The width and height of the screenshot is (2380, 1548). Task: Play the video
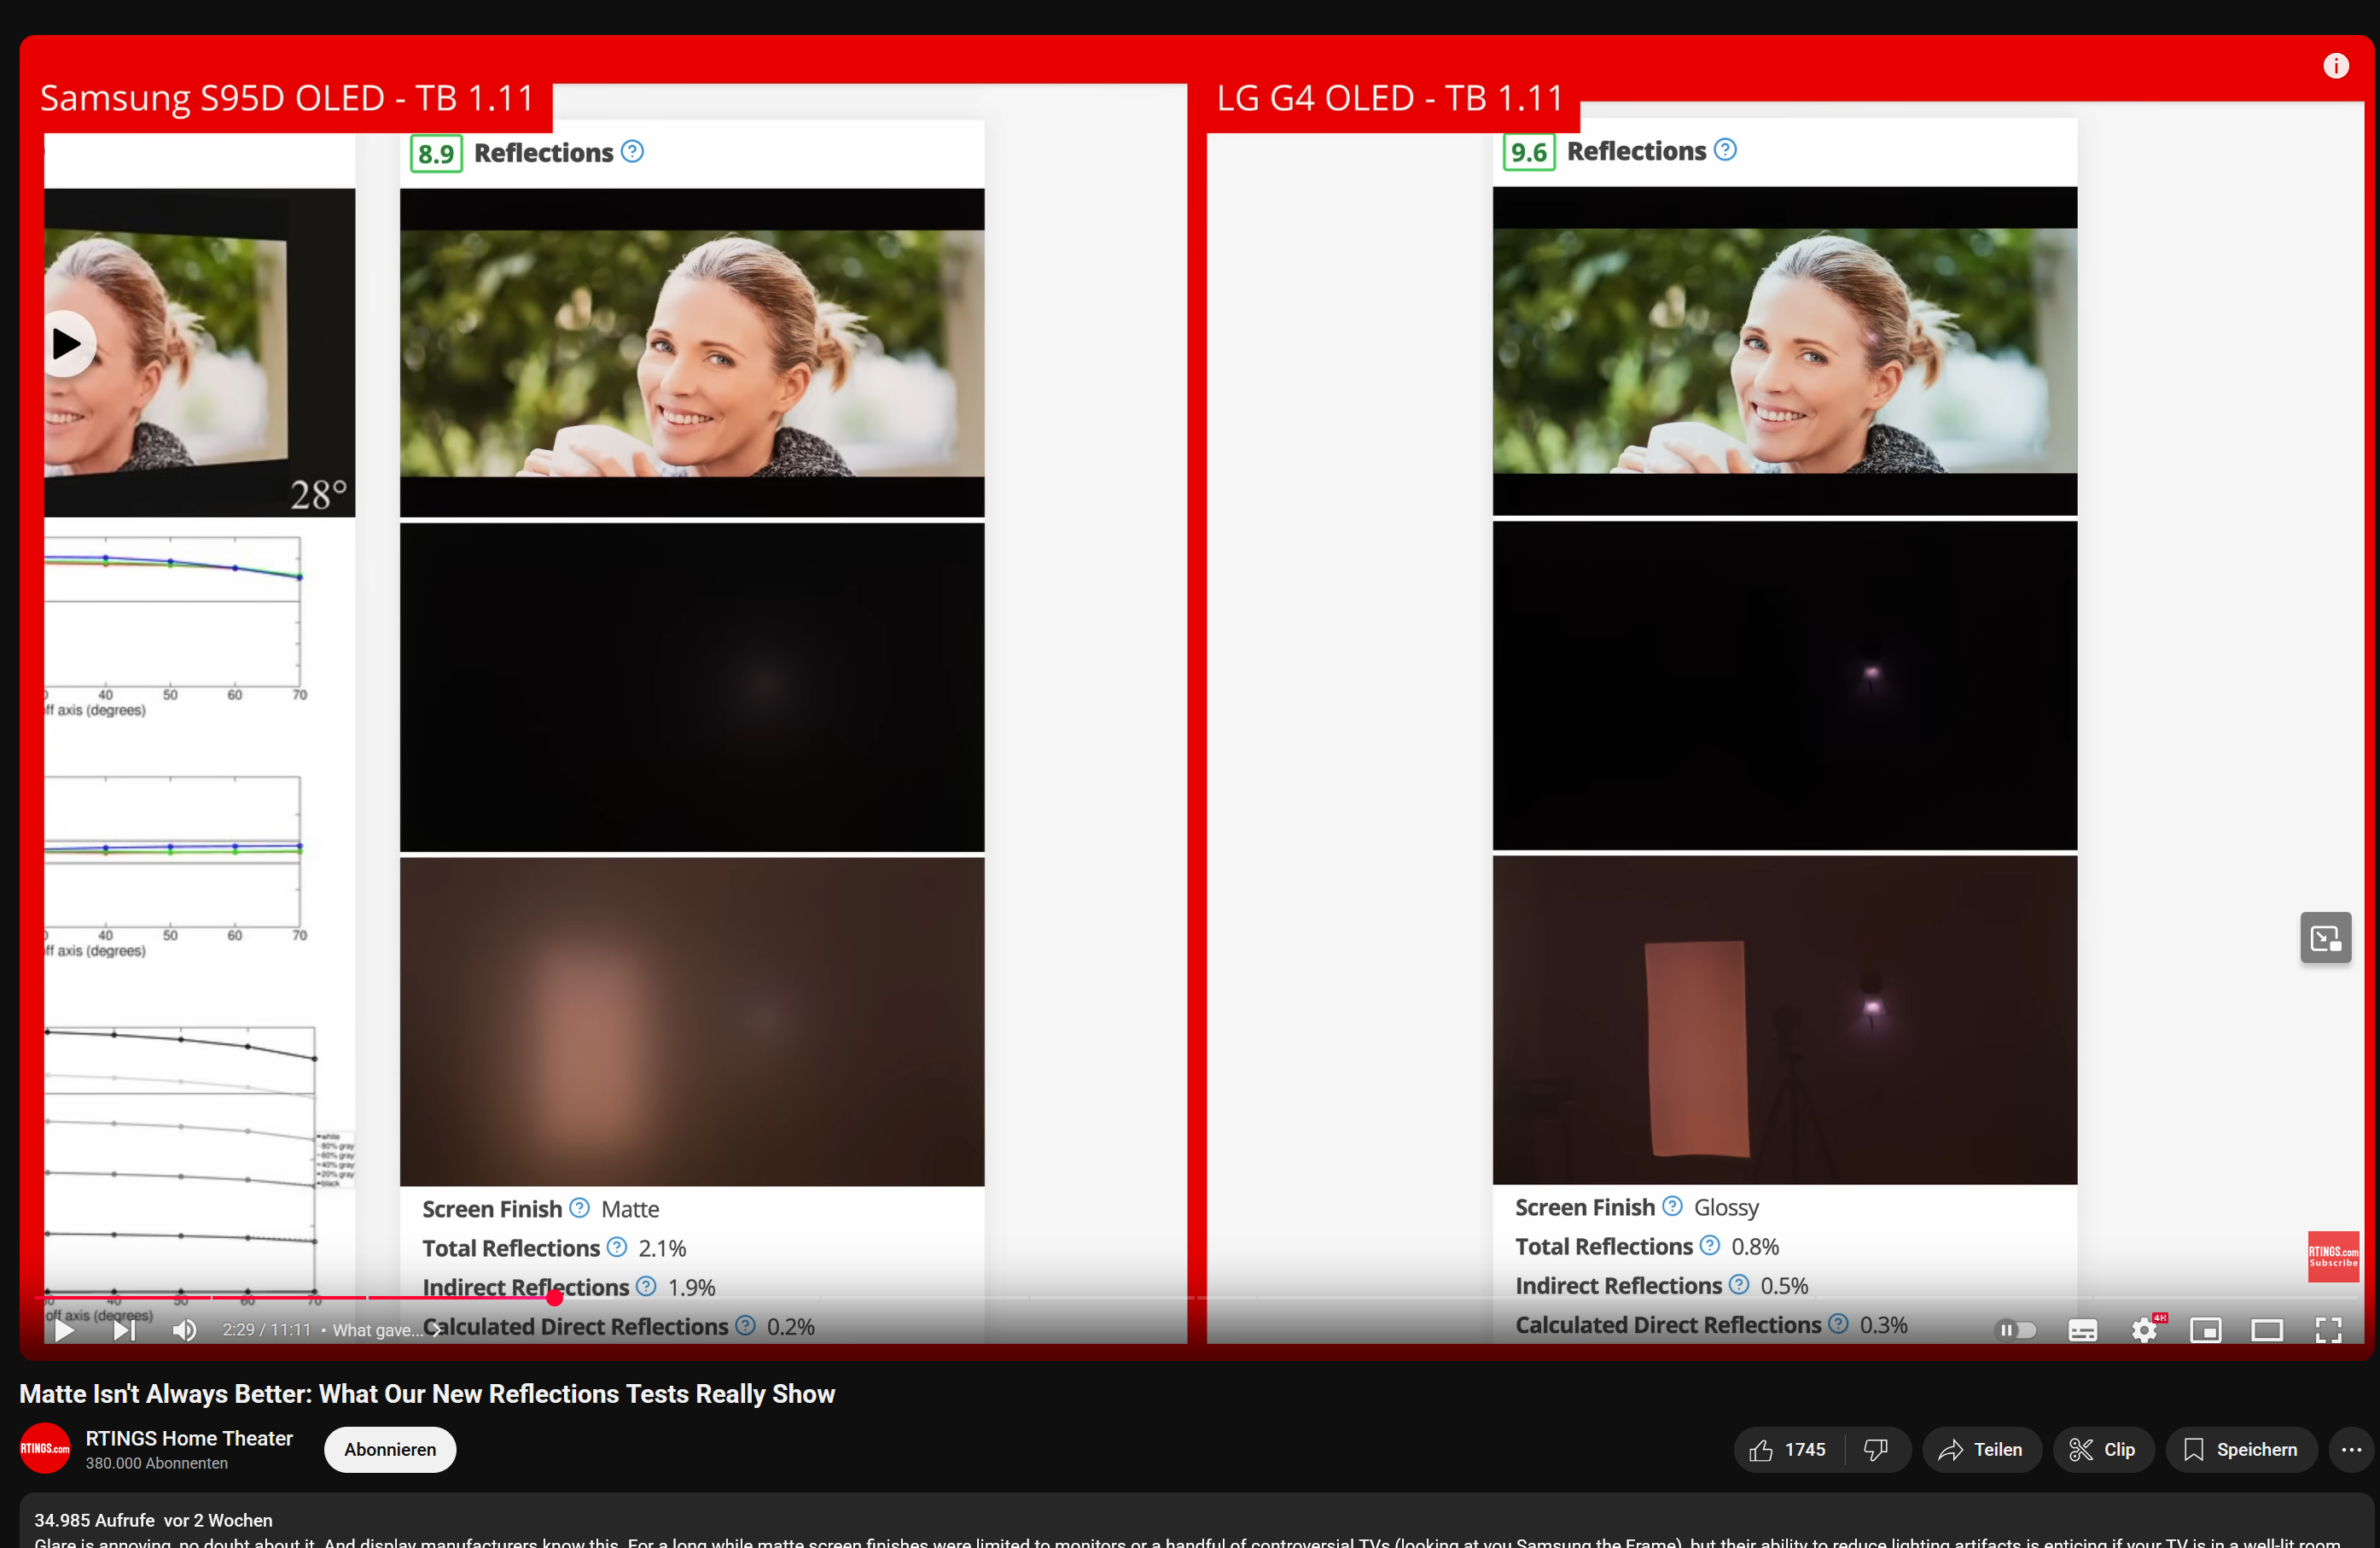click(x=64, y=1330)
